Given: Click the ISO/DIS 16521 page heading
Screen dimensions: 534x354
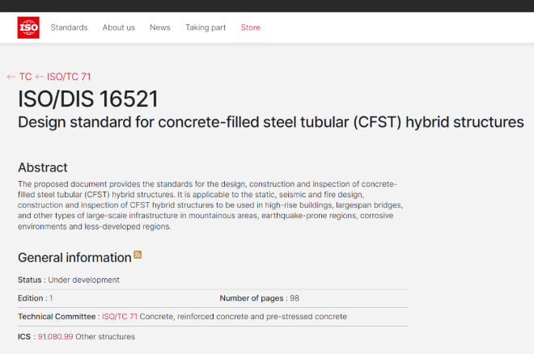Looking at the screenshot, I should [88, 99].
